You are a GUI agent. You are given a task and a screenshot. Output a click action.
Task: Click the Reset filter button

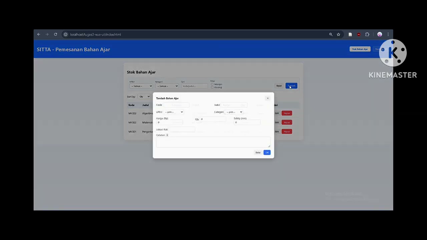[279, 86]
